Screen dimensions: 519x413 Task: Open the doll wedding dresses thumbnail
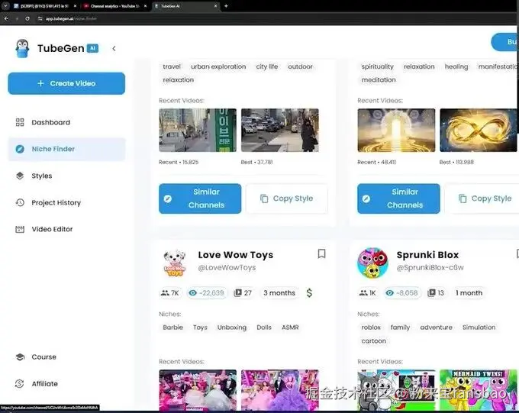[198, 390]
